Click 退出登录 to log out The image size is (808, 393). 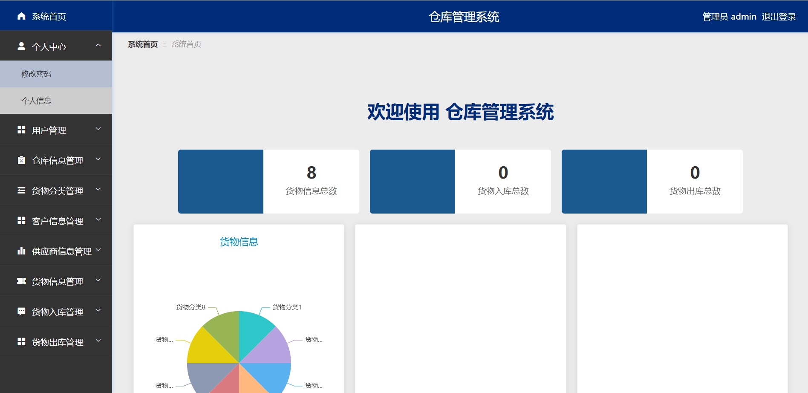[779, 17]
